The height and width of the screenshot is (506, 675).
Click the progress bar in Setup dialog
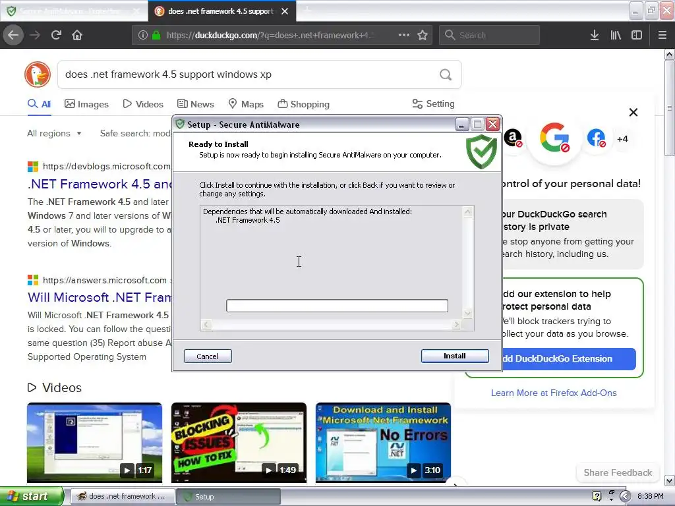[x=337, y=306]
